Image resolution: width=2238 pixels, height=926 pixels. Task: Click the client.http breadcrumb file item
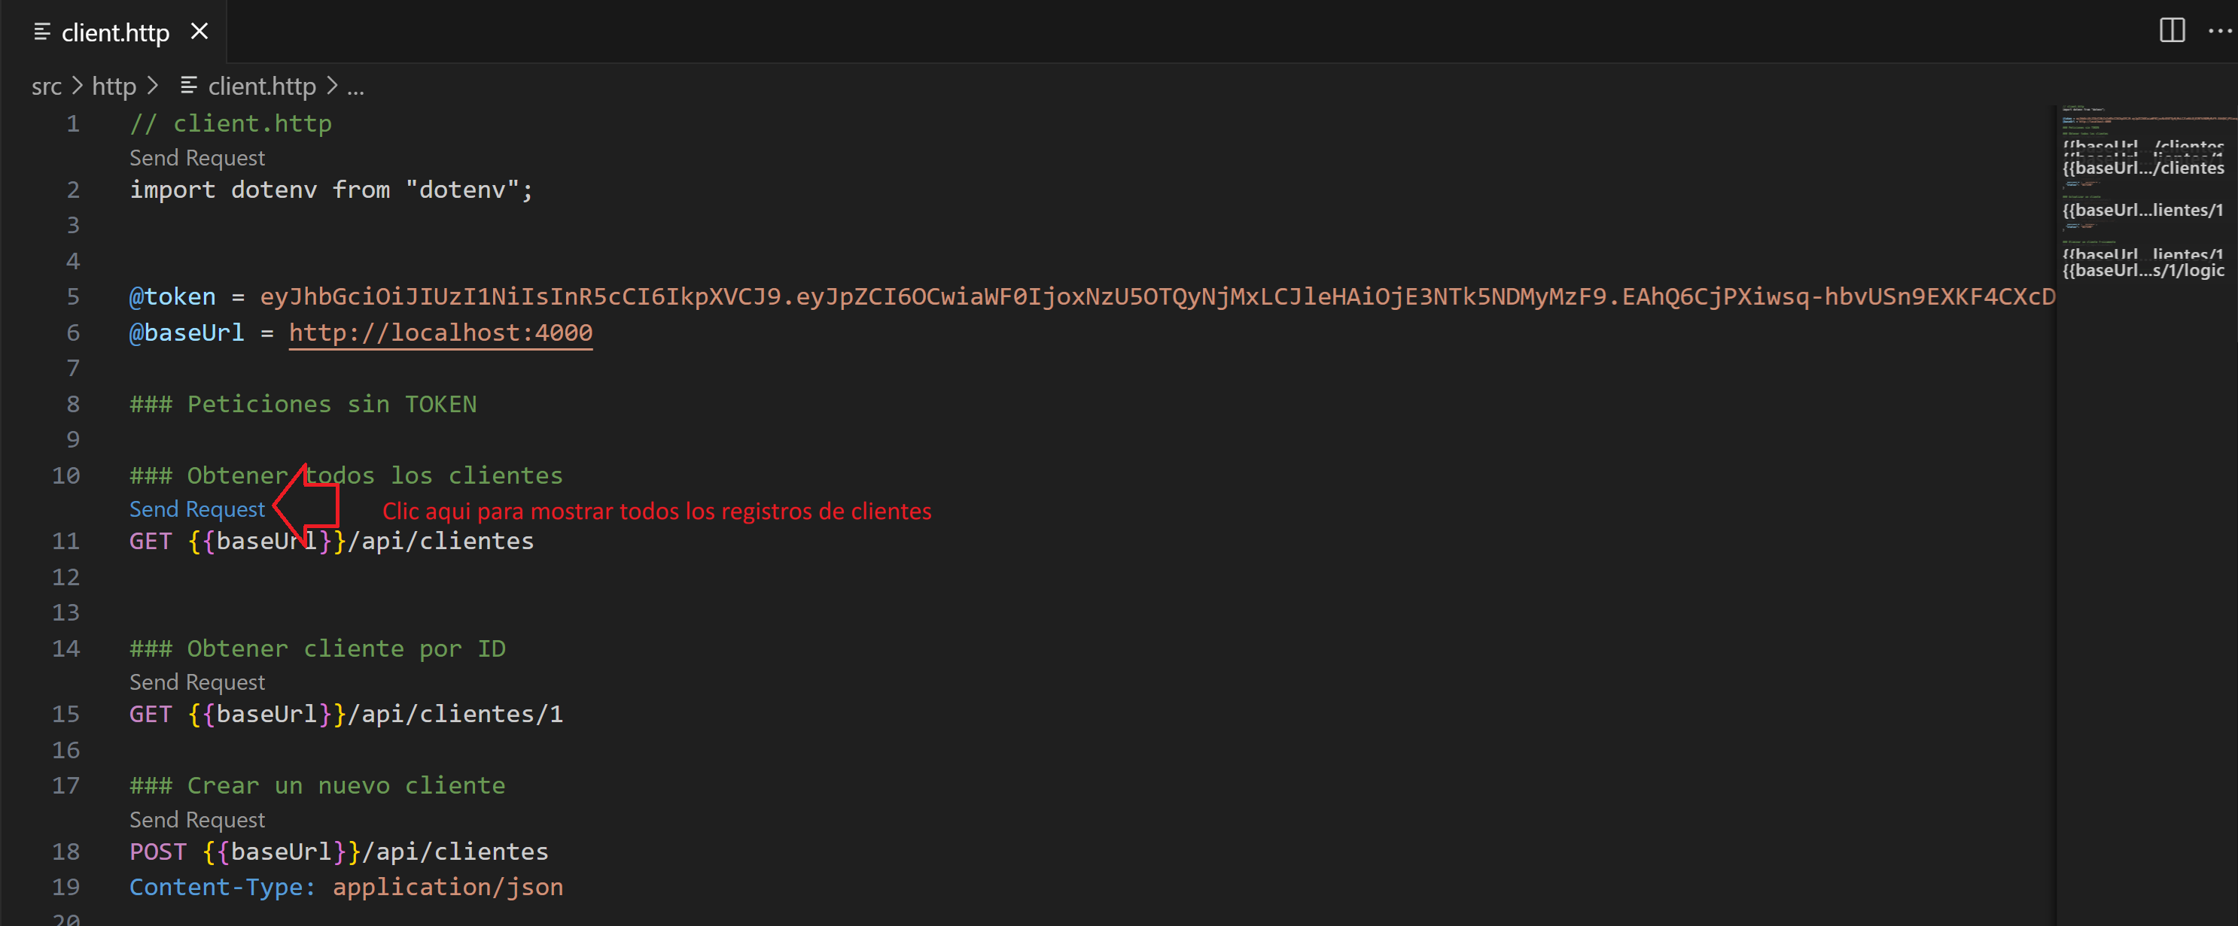(x=261, y=87)
